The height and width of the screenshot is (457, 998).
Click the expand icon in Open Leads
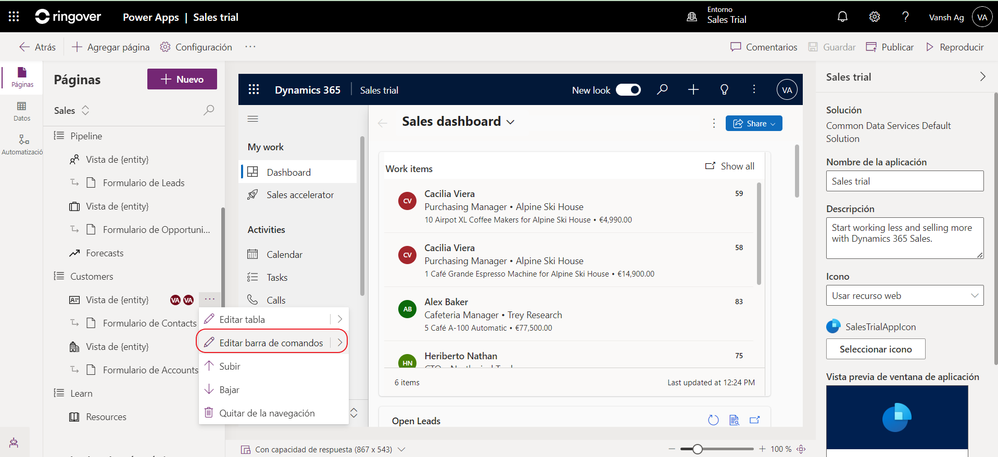click(x=755, y=420)
